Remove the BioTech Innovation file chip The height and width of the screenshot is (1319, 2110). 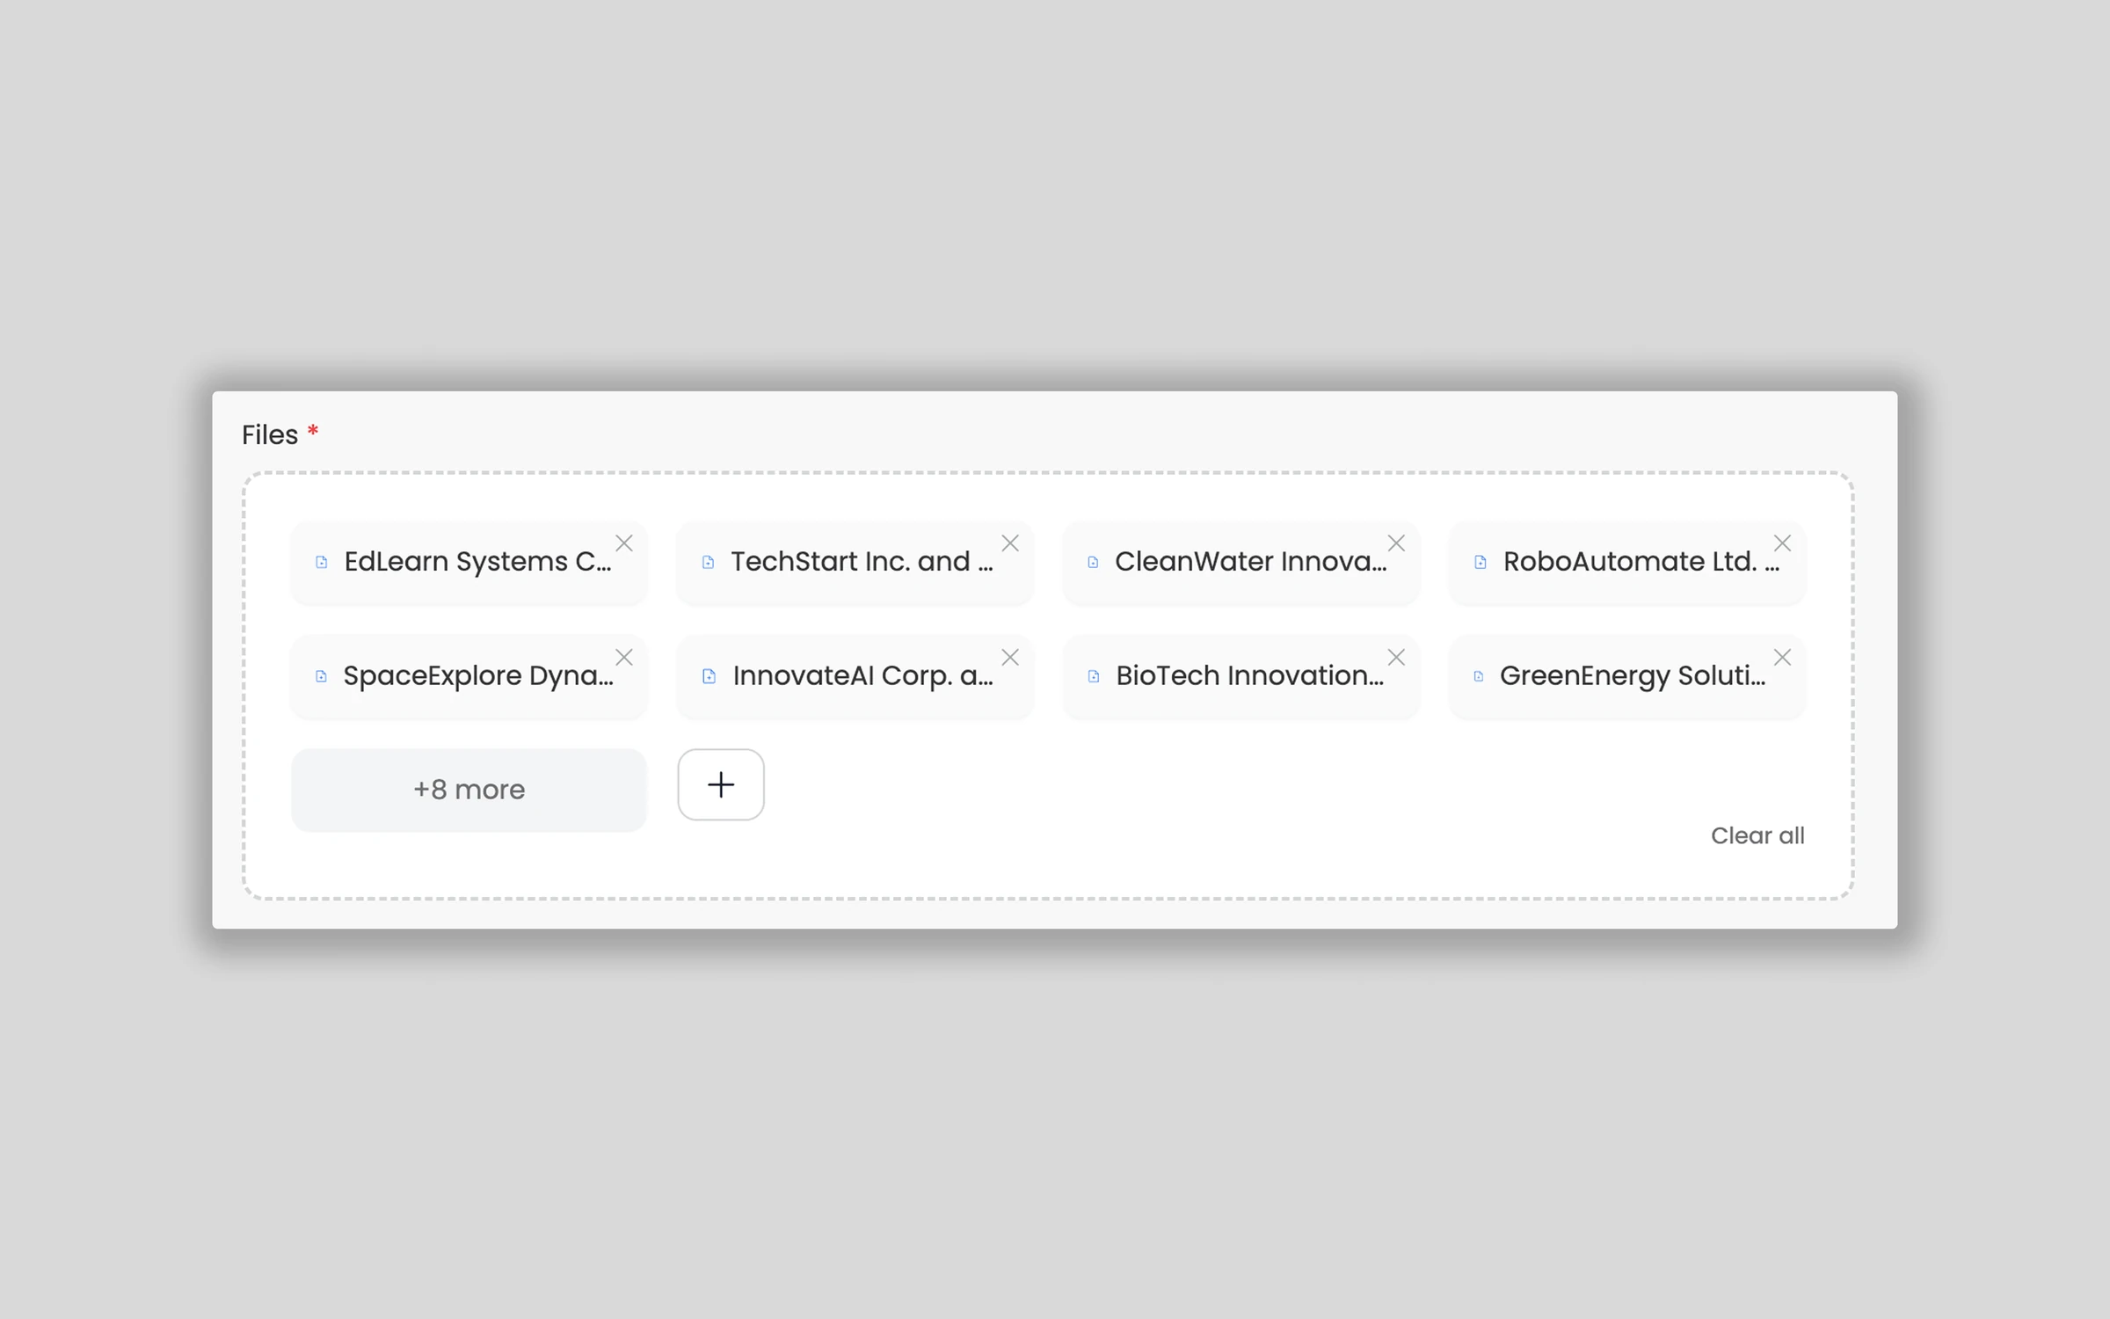click(x=1396, y=658)
